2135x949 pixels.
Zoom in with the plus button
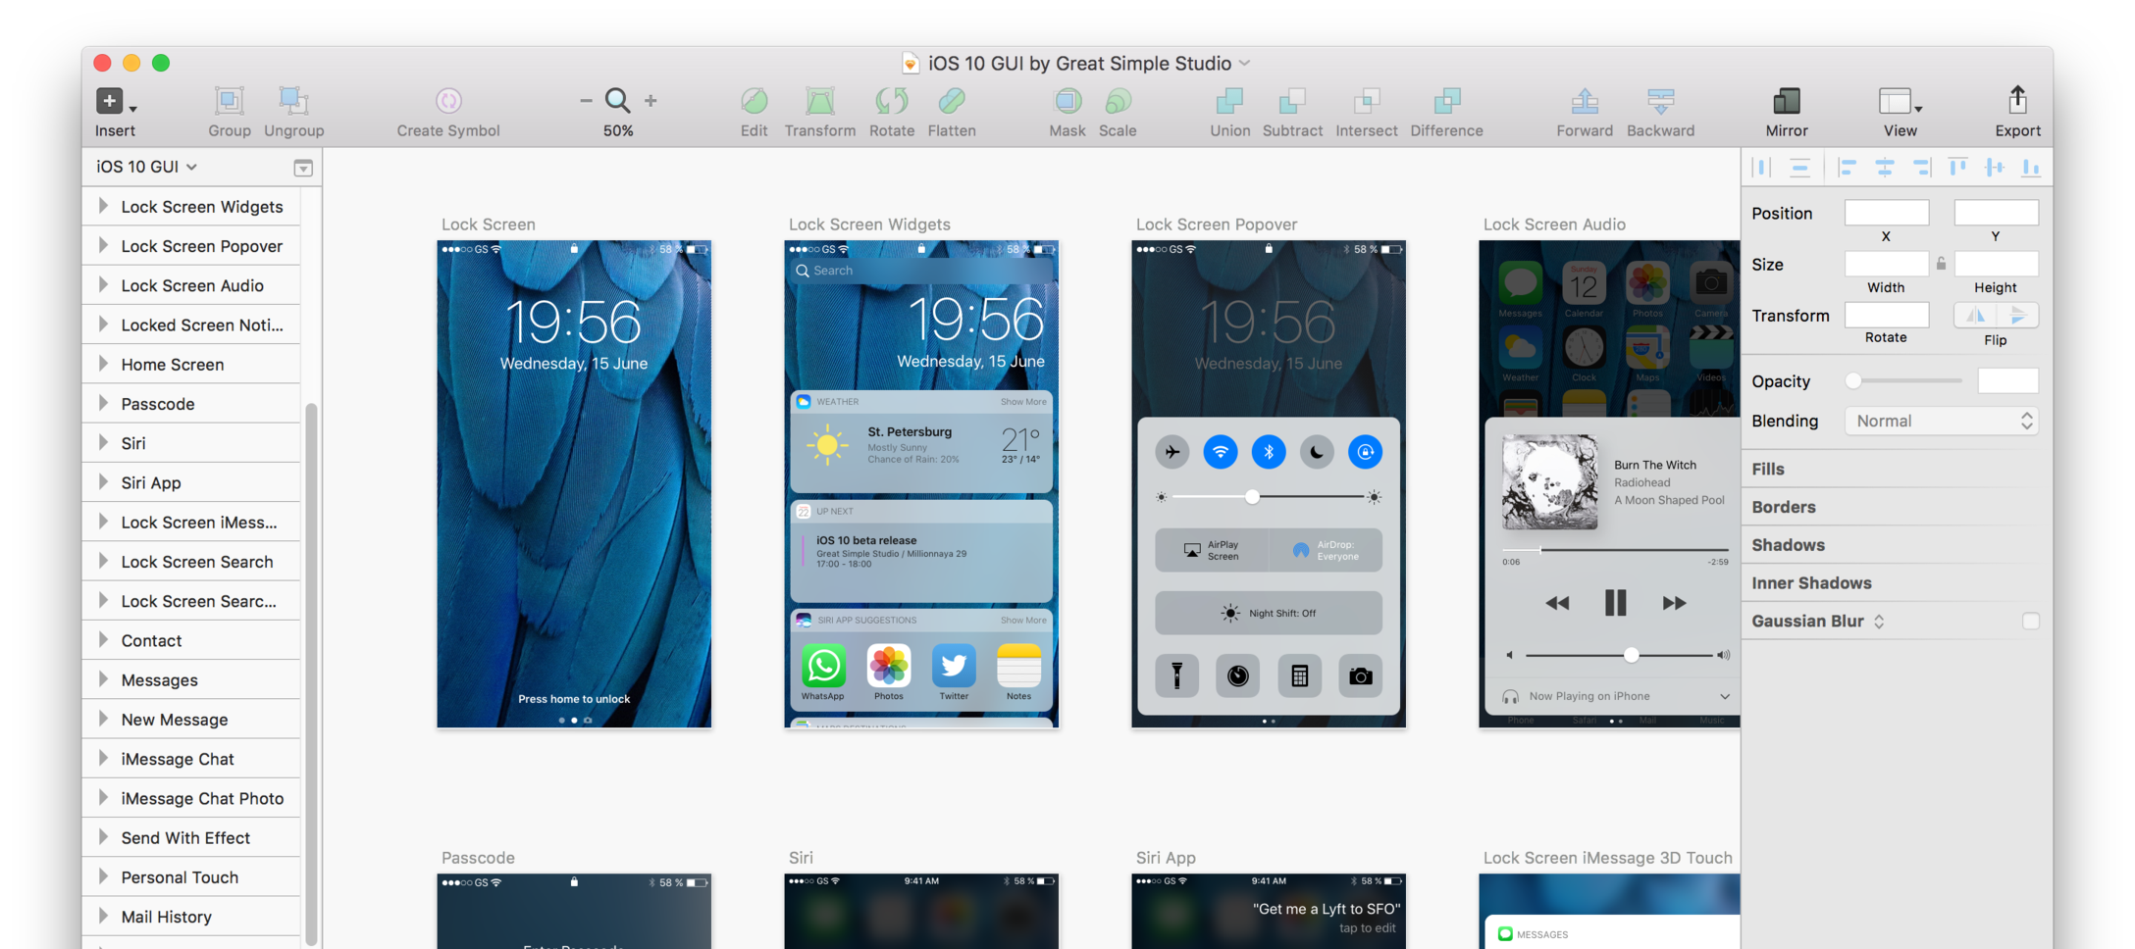[651, 100]
